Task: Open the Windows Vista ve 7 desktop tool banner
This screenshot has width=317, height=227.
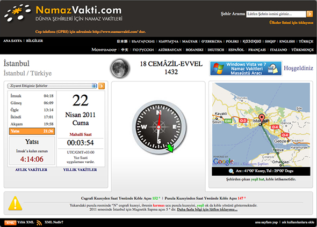Action: pos(246,69)
